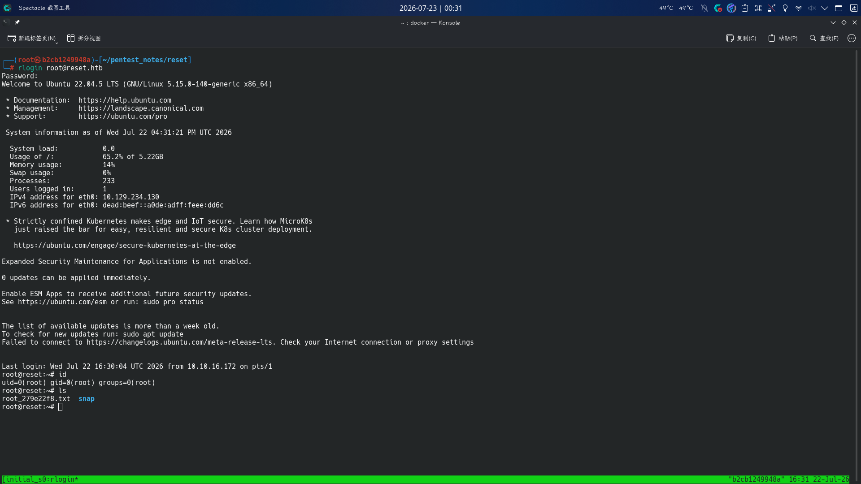Click 'Expanded Security Maintenance' line
This screenshot has width=861, height=484.
click(x=126, y=262)
